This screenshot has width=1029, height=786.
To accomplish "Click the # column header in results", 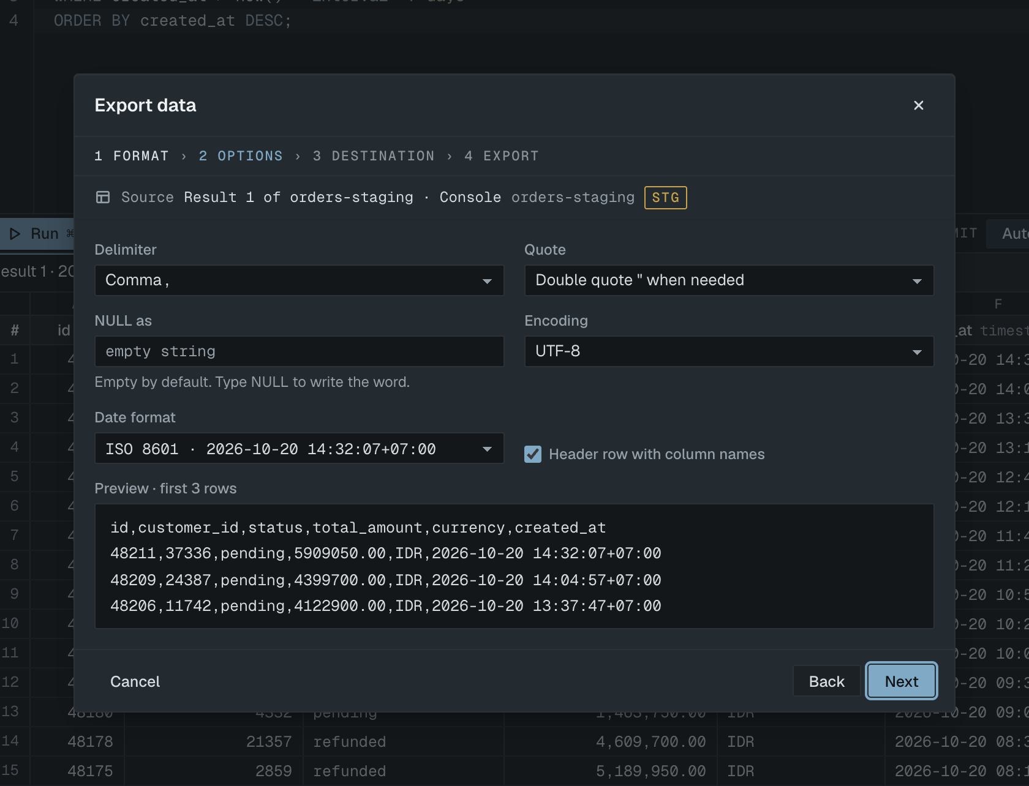I will [15, 331].
